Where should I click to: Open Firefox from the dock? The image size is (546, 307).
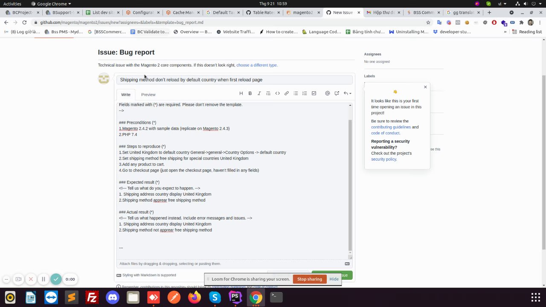[195, 297]
